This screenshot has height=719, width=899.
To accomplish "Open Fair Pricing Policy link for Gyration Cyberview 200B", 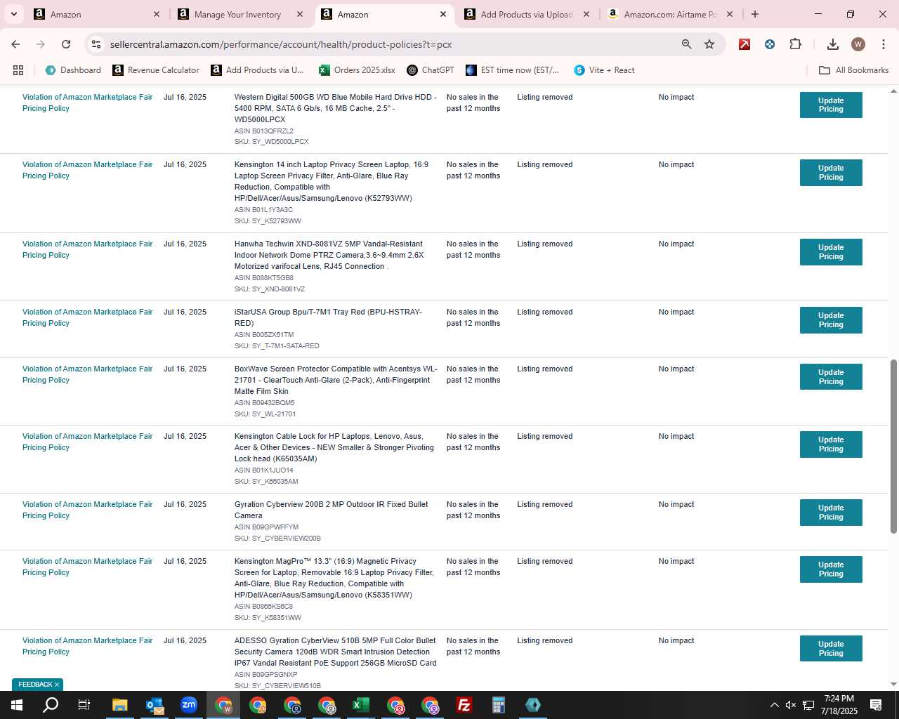I will coord(87,510).
